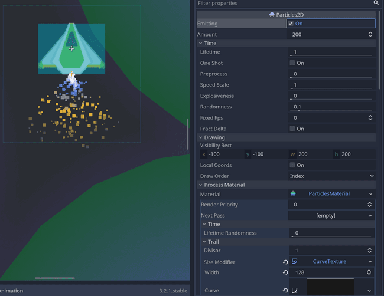Click the Visibility Rect label

point(216,146)
